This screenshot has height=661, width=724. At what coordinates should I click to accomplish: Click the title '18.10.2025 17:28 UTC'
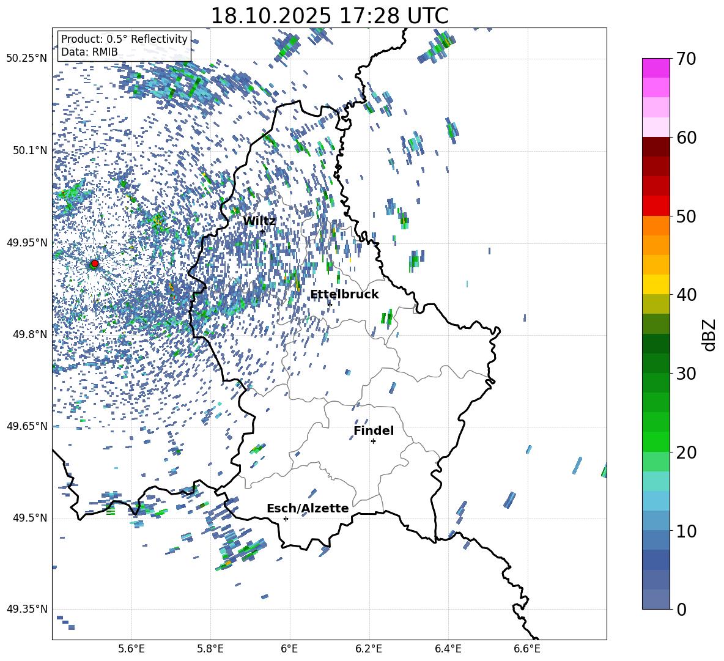[329, 16]
